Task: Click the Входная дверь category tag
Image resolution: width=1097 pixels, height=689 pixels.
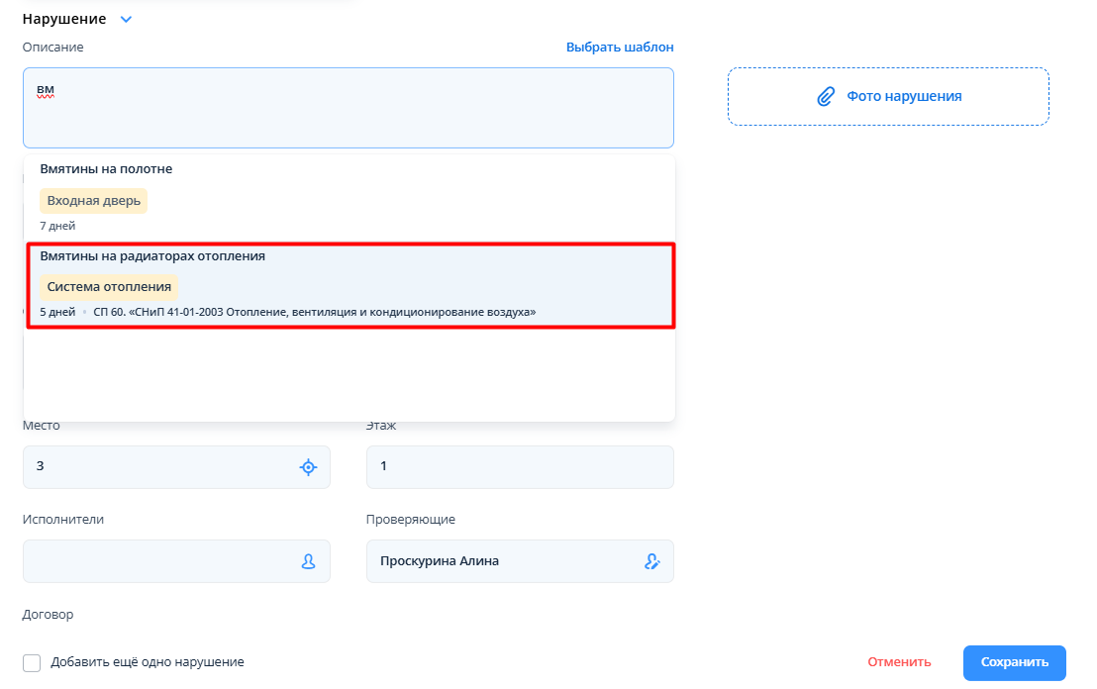Action: tap(94, 201)
